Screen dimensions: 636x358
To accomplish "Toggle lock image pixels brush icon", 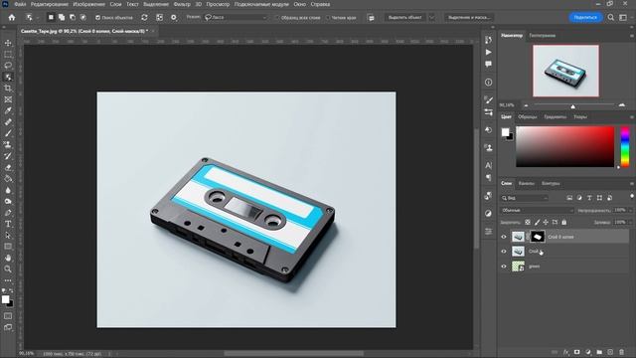I will 537,222.
